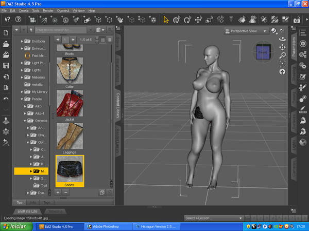Create a new primitive cube
Viewport: 309px width, 231px height.
point(98,20)
